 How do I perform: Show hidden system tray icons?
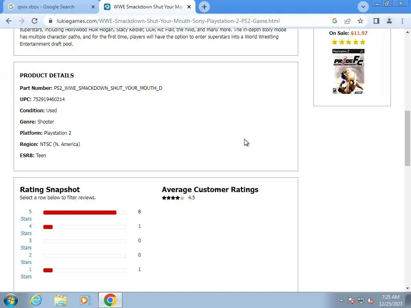coord(341,300)
